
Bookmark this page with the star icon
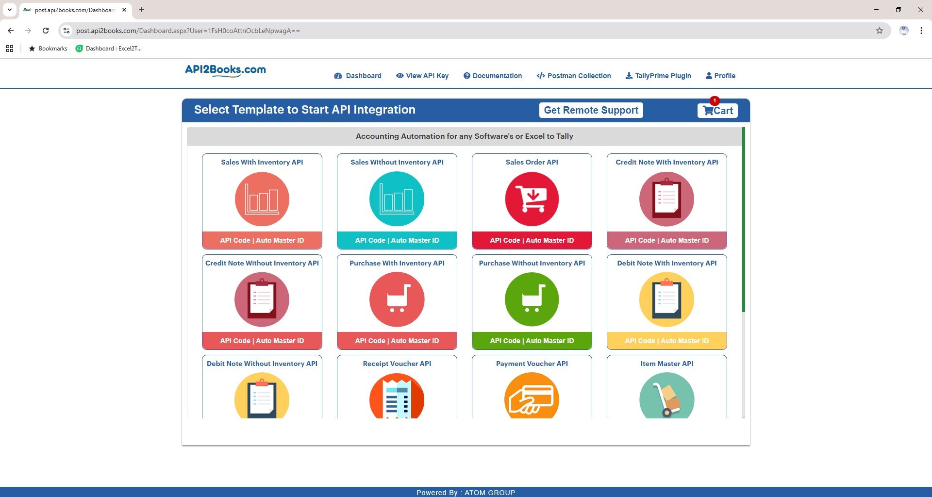[x=880, y=31]
